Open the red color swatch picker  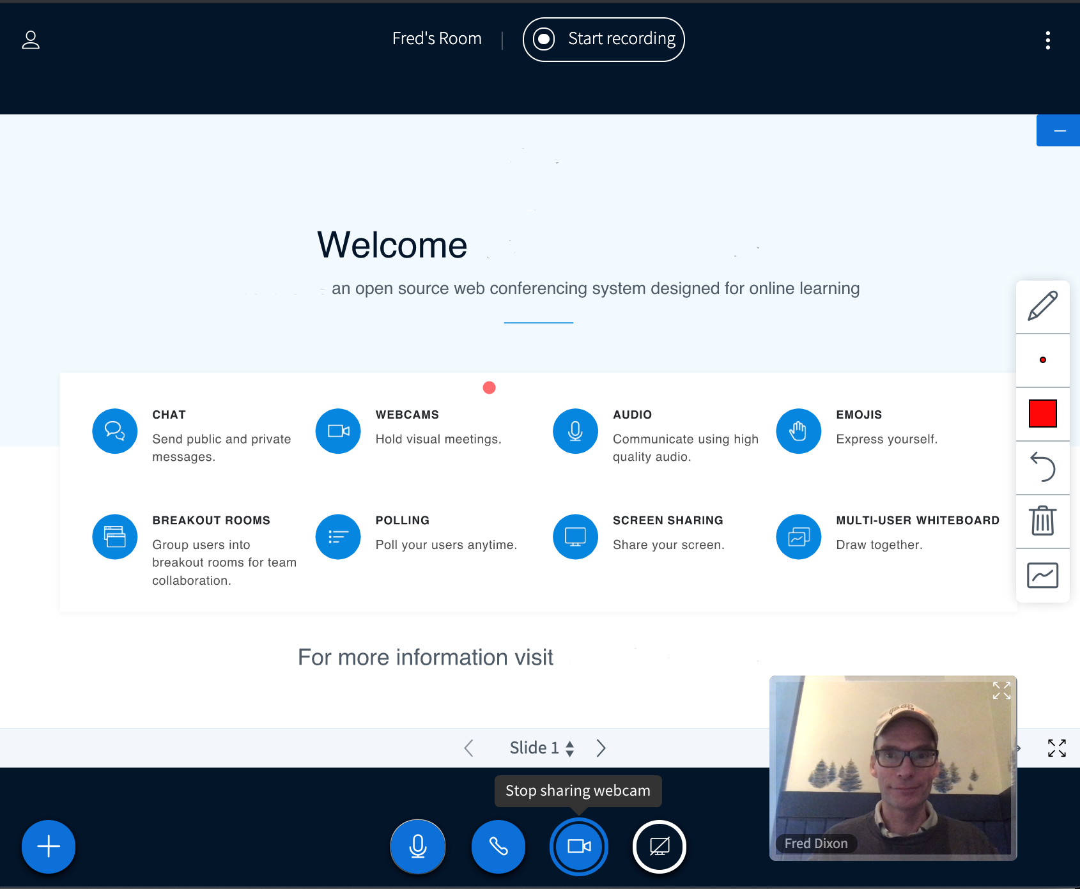coord(1042,414)
